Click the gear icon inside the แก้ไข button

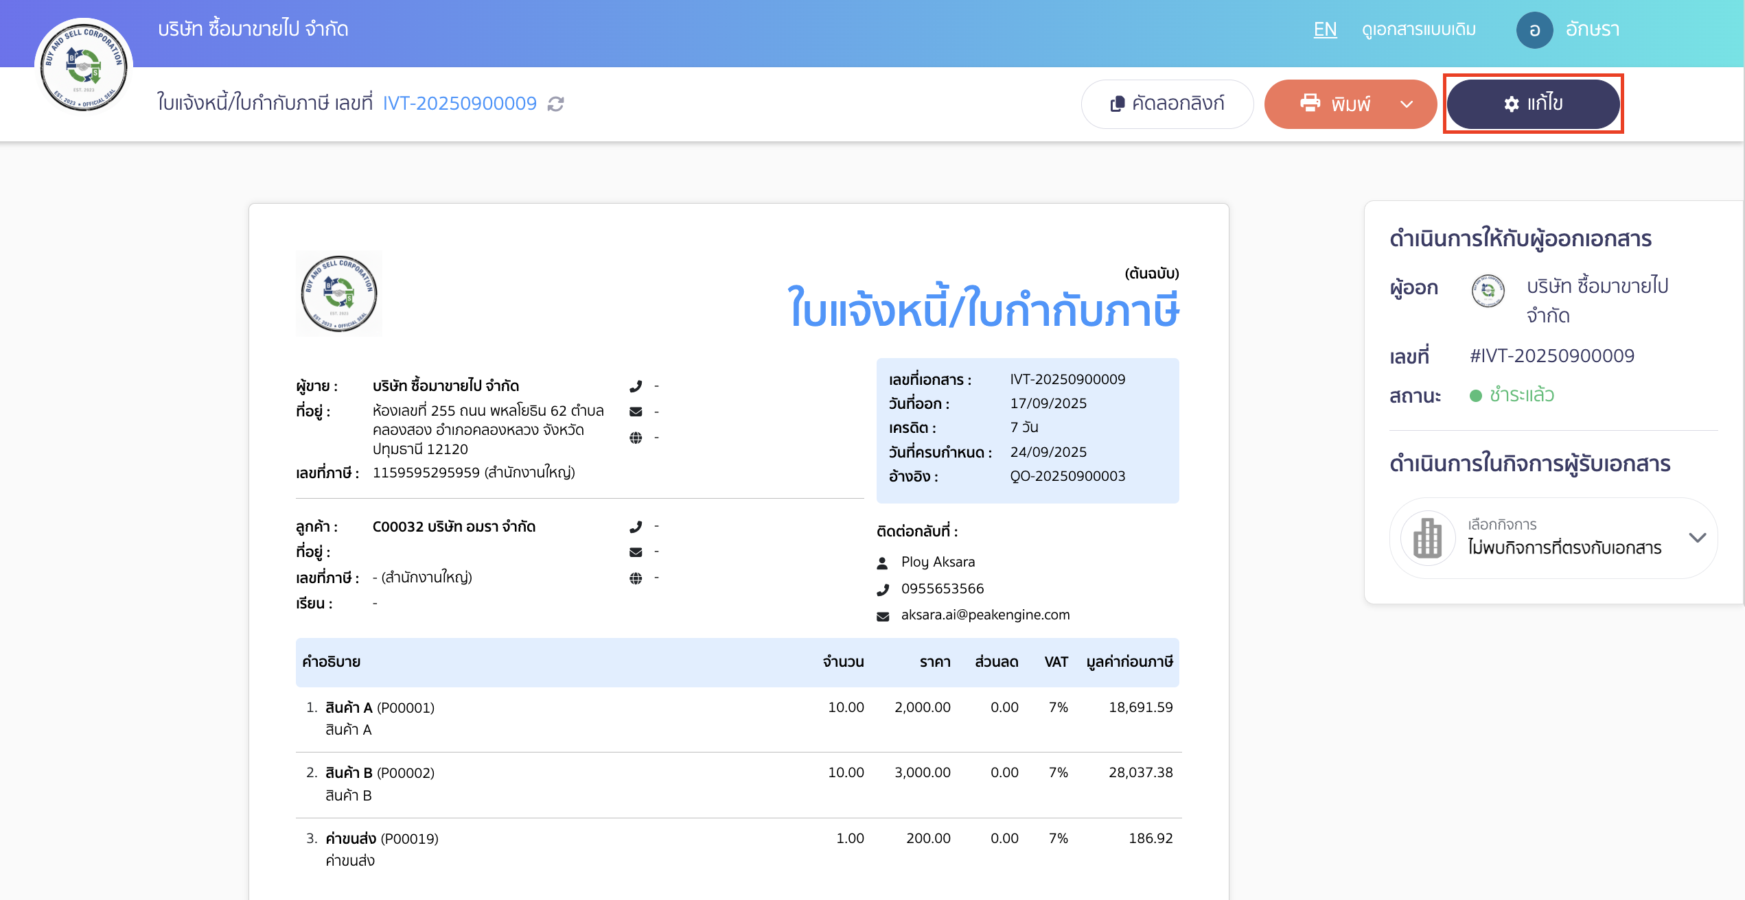(1511, 104)
